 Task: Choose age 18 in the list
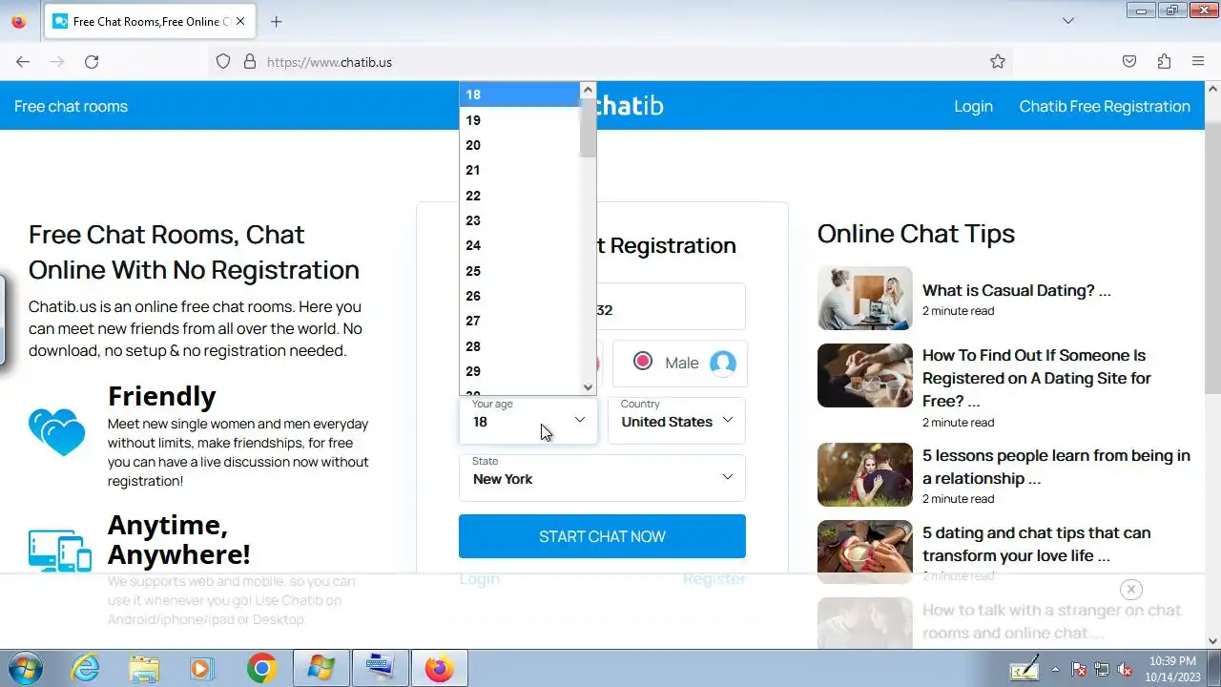520,94
